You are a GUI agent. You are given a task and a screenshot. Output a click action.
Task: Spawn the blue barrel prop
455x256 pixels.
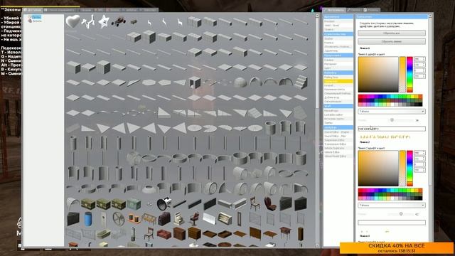[x=88, y=218]
